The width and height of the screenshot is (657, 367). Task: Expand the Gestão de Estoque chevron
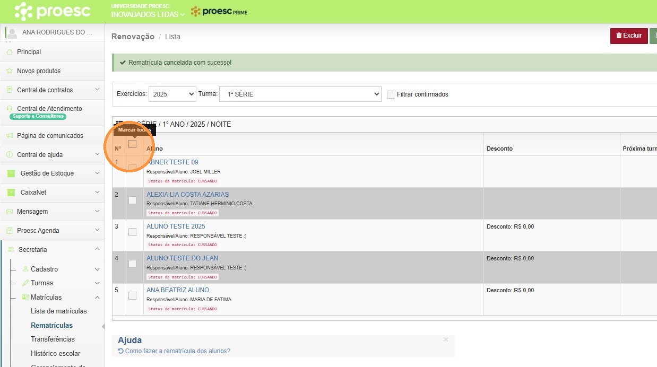[97, 173]
